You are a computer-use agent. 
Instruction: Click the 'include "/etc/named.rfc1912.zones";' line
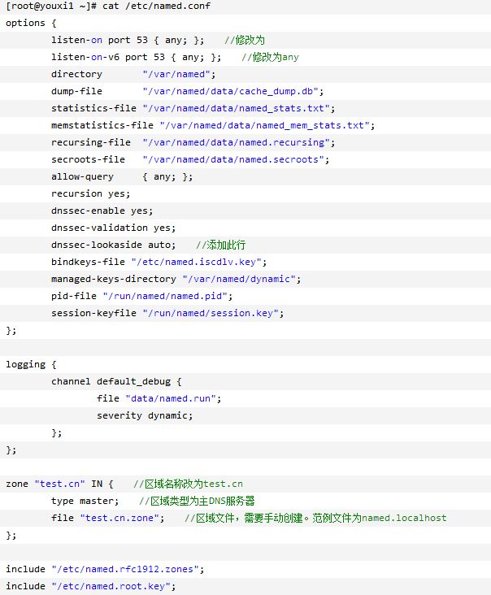pos(105,570)
